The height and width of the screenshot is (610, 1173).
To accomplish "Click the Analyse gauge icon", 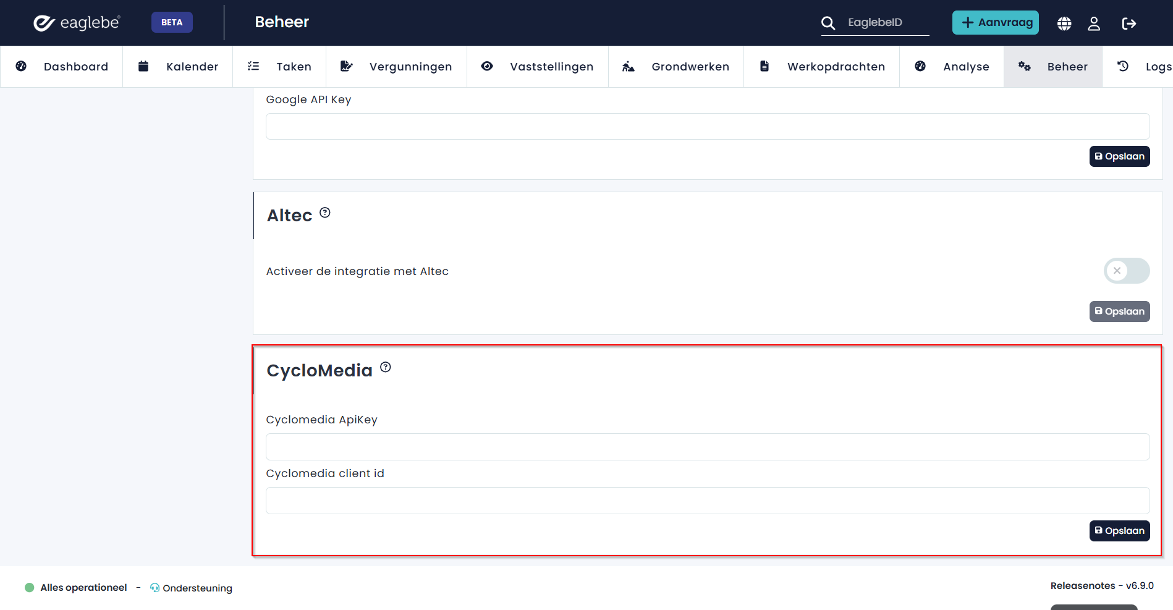I will 920,66.
